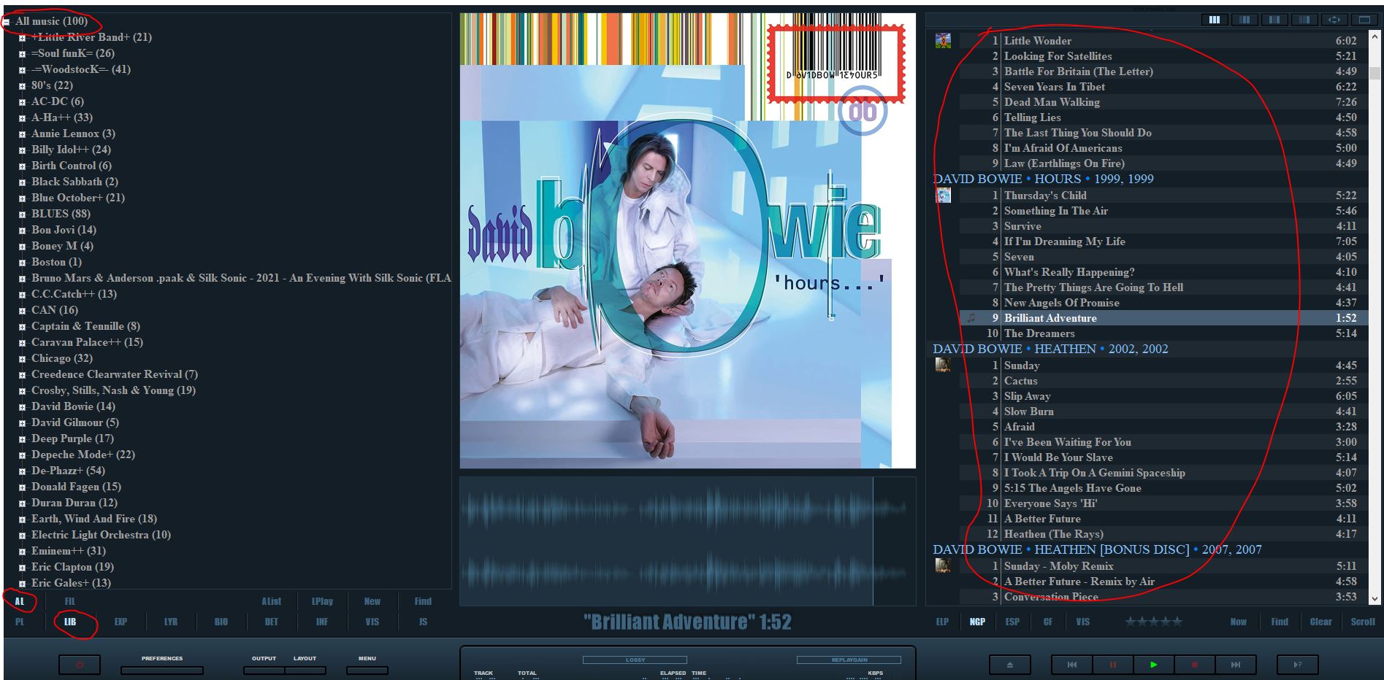Click the random playback button
The height and width of the screenshot is (680, 1384).
tap(1298, 665)
